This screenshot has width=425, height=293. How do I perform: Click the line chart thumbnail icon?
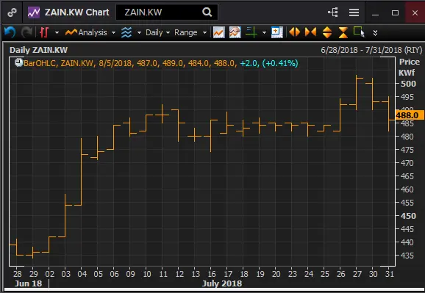(x=218, y=32)
